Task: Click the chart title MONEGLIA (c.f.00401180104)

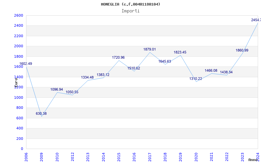Action: coord(130,4)
